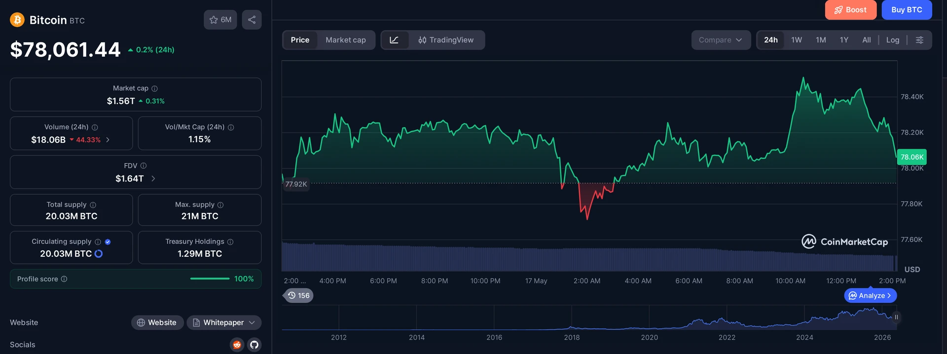Click the 21M BTC max supply value
Image resolution: width=947 pixels, height=354 pixels.
pos(200,216)
